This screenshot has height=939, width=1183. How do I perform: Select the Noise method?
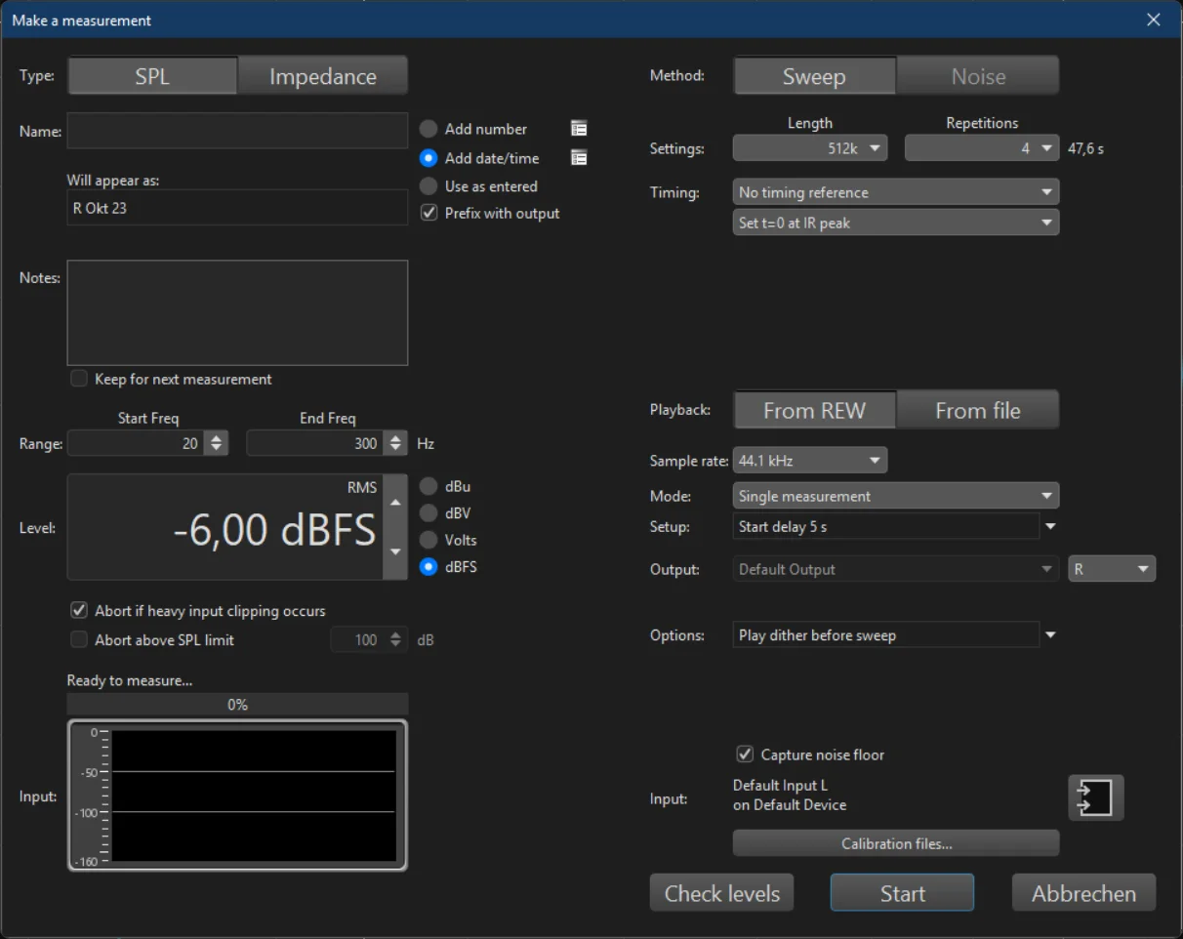[978, 76]
